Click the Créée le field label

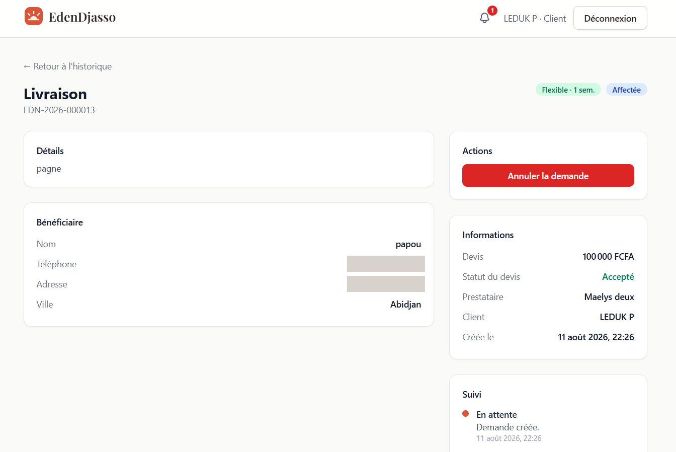[x=478, y=337]
